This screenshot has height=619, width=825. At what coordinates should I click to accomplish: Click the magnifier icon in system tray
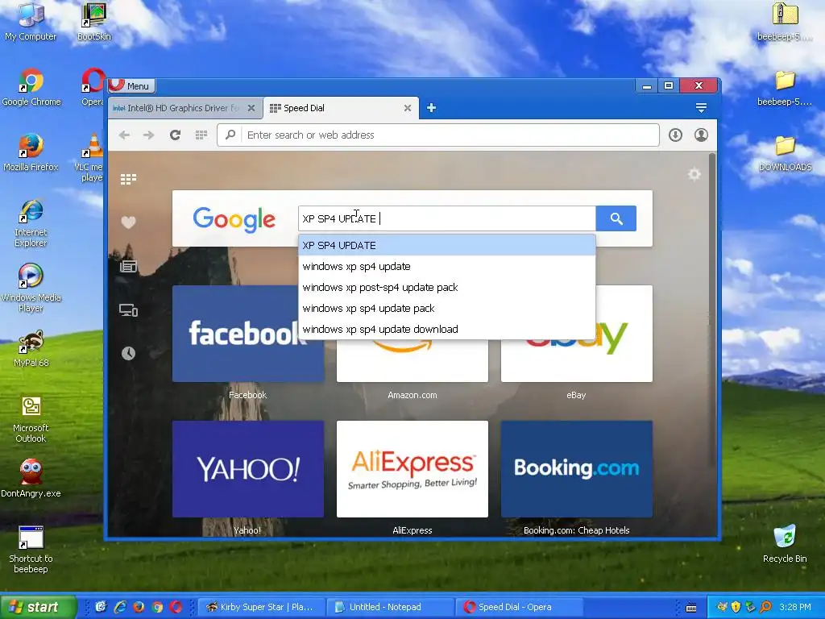[765, 607]
